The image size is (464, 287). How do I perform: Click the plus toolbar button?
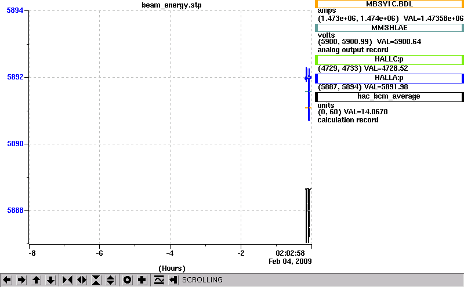pyautogui.click(x=142, y=280)
